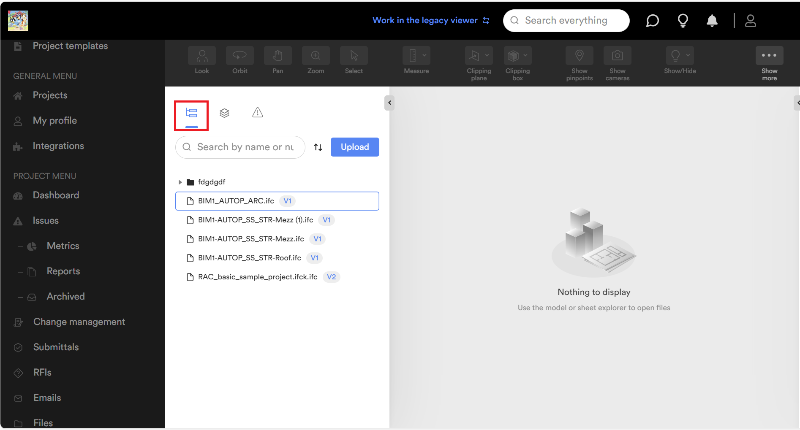Open the notifications bell
The height and width of the screenshot is (430, 800).
click(712, 20)
